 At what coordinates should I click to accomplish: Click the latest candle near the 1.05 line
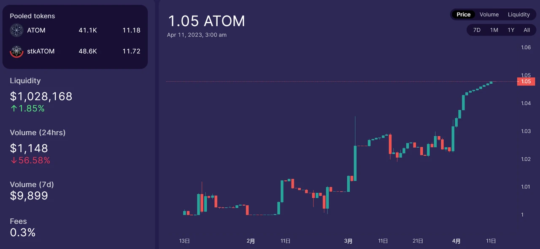pos(491,83)
